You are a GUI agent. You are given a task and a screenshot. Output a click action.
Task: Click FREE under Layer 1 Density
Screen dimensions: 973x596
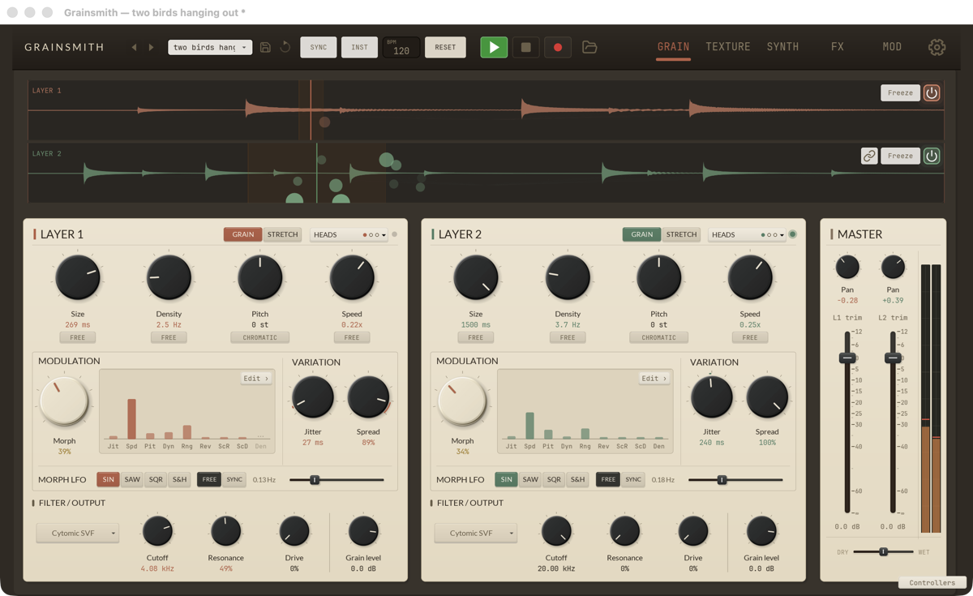point(169,337)
